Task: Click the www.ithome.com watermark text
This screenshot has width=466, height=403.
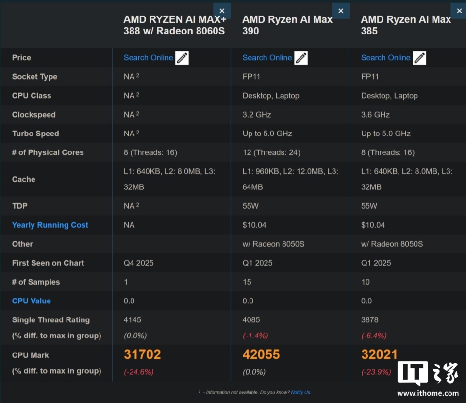Action: (428, 393)
